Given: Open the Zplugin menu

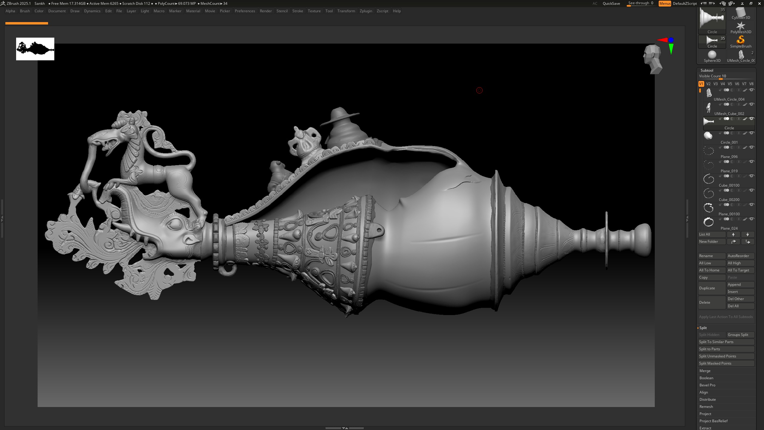Looking at the screenshot, I should (x=366, y=11).
